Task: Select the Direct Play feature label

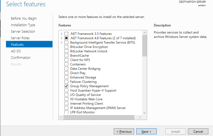Action: click(x=78, y=73)
